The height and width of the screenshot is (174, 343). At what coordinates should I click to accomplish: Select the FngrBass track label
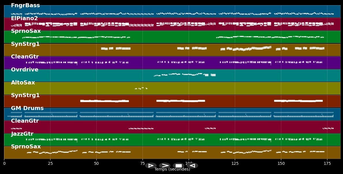click(x=25, y=5)
